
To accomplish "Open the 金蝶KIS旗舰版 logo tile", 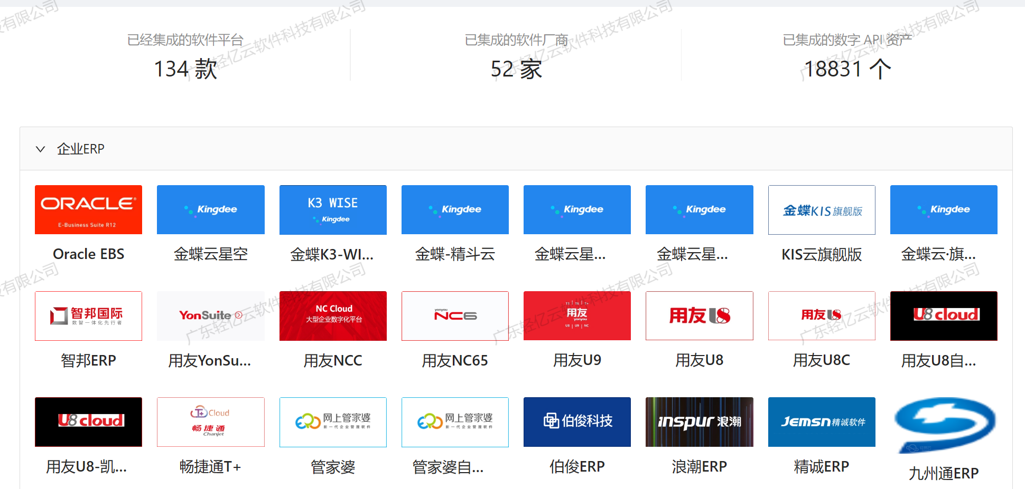I will coord(822,209).
